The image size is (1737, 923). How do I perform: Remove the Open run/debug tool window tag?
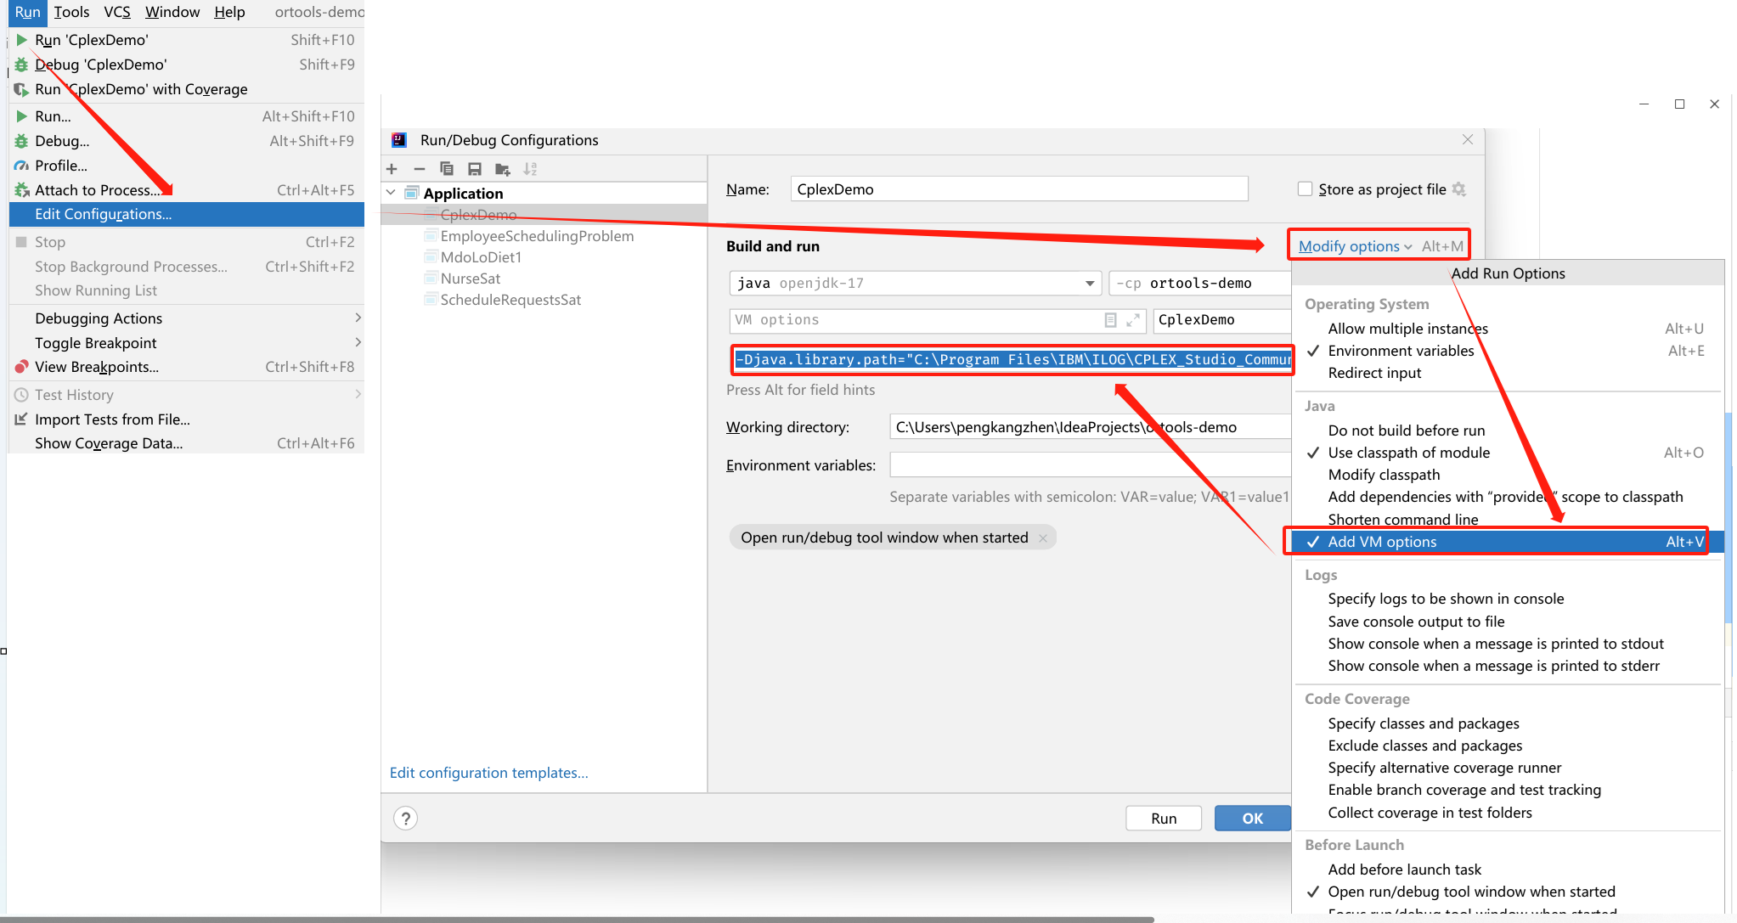click(x=1043, y=538)
